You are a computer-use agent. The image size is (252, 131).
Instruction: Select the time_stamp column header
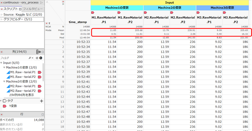pyautogui.click(x=78, y=22)
